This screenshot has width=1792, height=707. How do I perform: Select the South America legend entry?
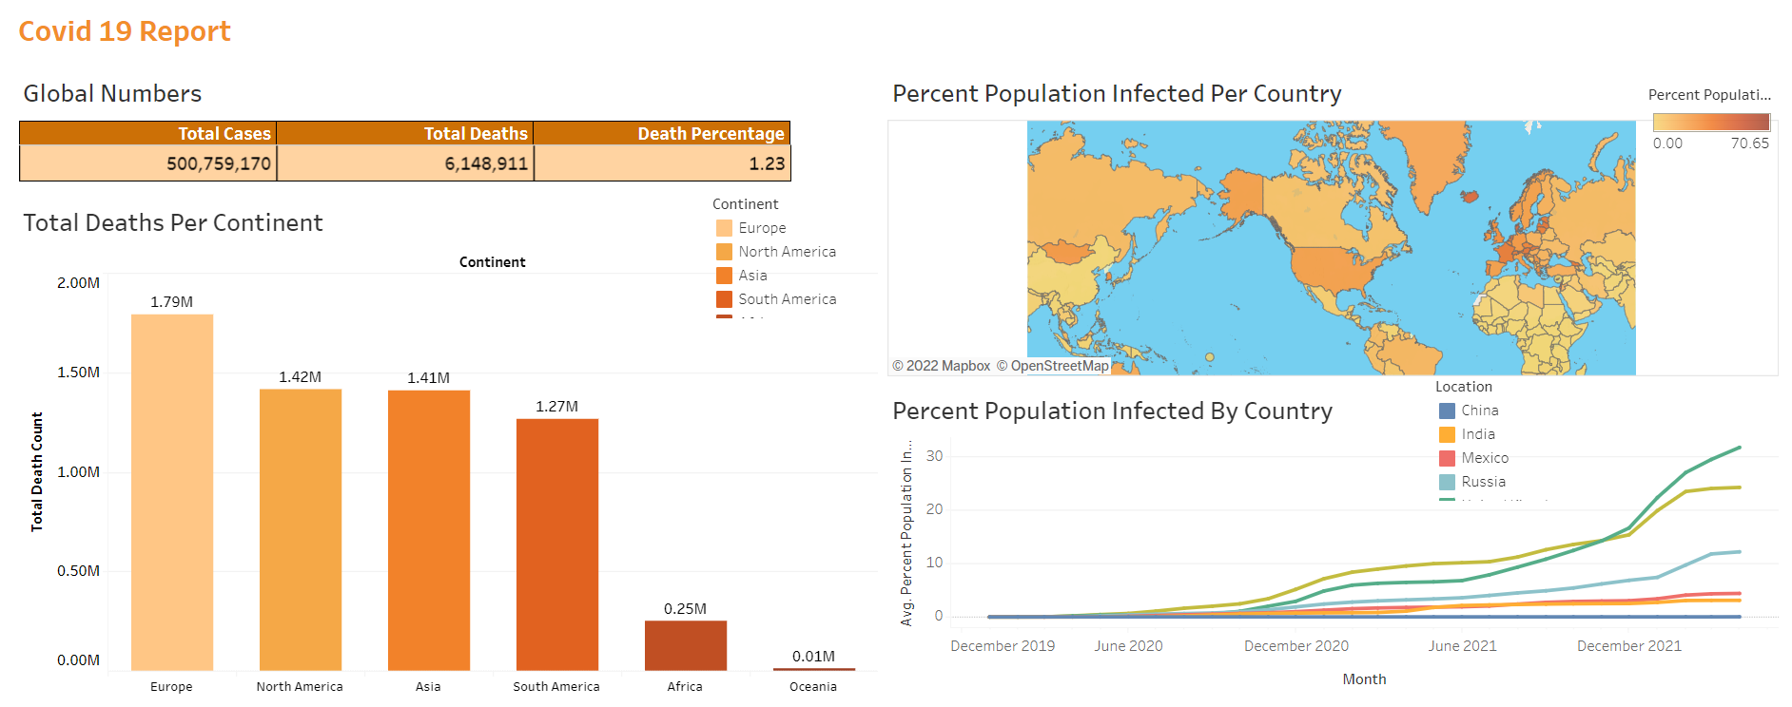(776, 299)
